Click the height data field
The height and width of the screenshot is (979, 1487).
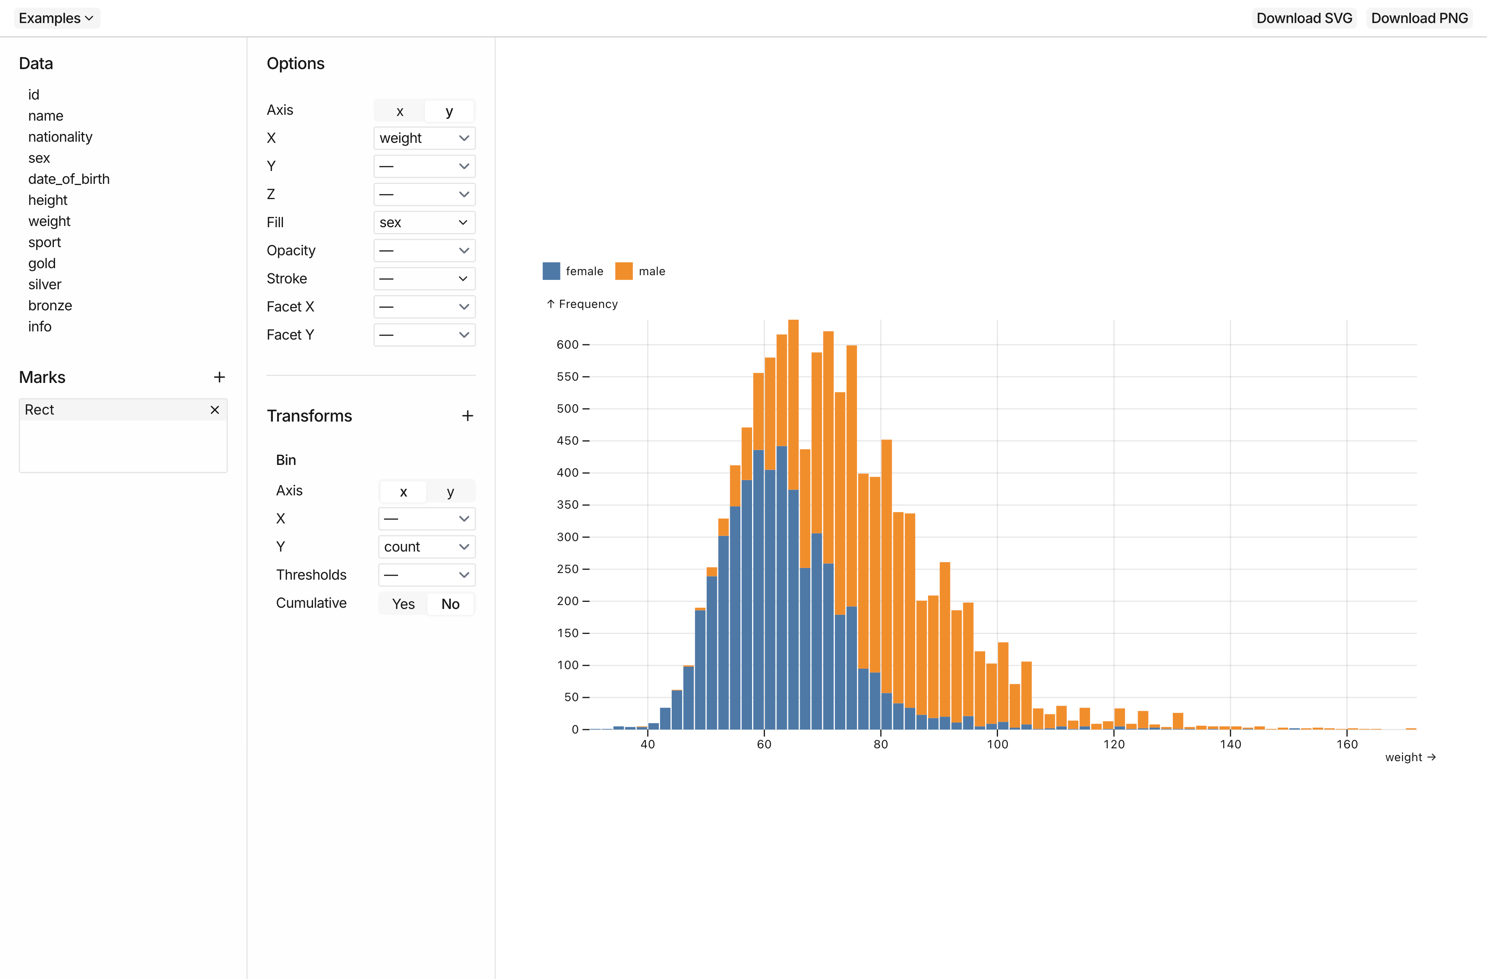point(48,200)
